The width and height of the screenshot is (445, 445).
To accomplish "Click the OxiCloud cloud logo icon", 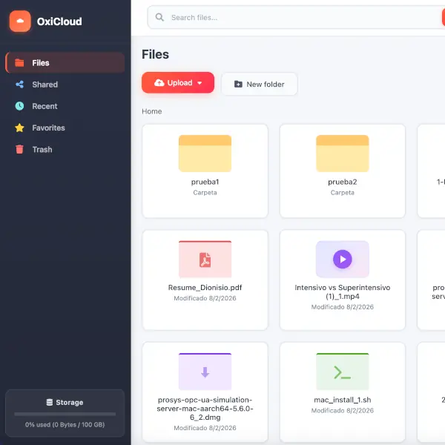I will [x=20, y=22].
